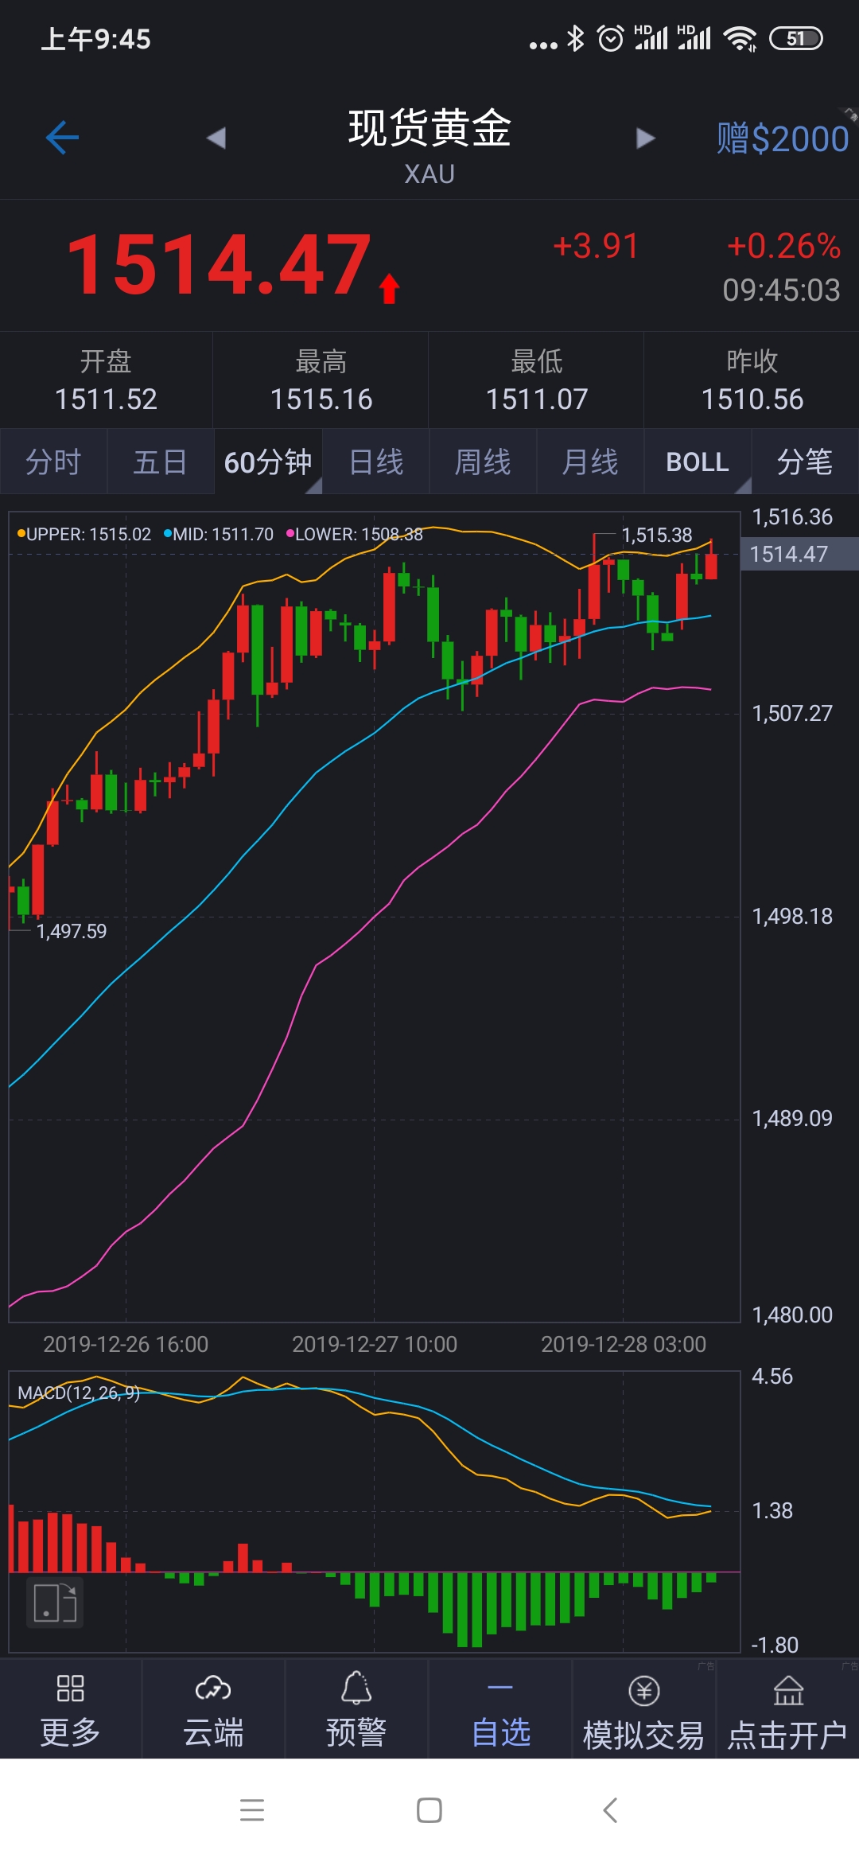Image resolution: width=859 pixels, height=1862 pixels.
Task: Tap the 现货黄金 instrument title
Action: pos(429,127)
